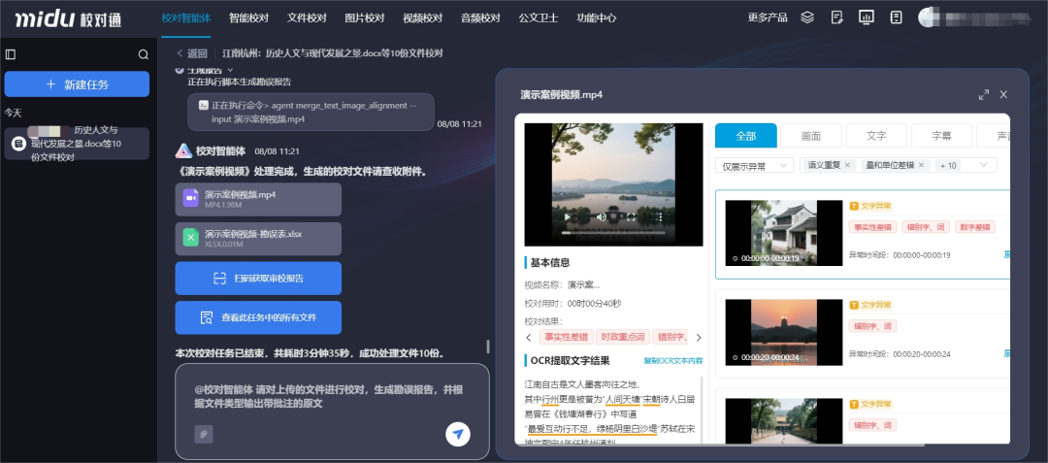Open the layers stack icon in header

[807, 17]
